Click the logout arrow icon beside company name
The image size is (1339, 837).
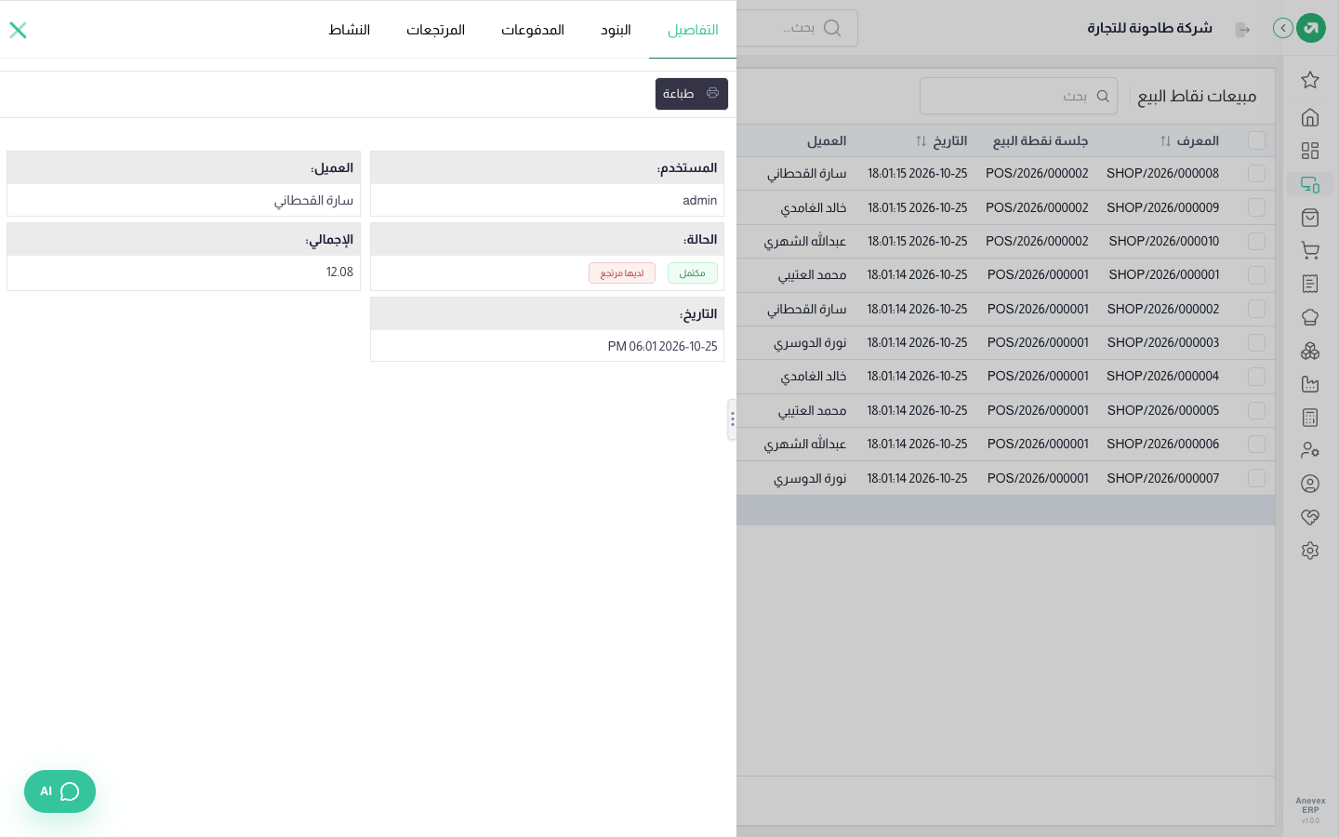coord(1242,30)
